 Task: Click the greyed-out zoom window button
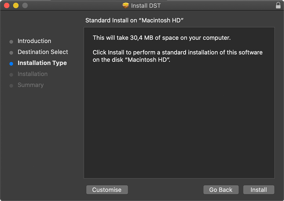(25, 5)
